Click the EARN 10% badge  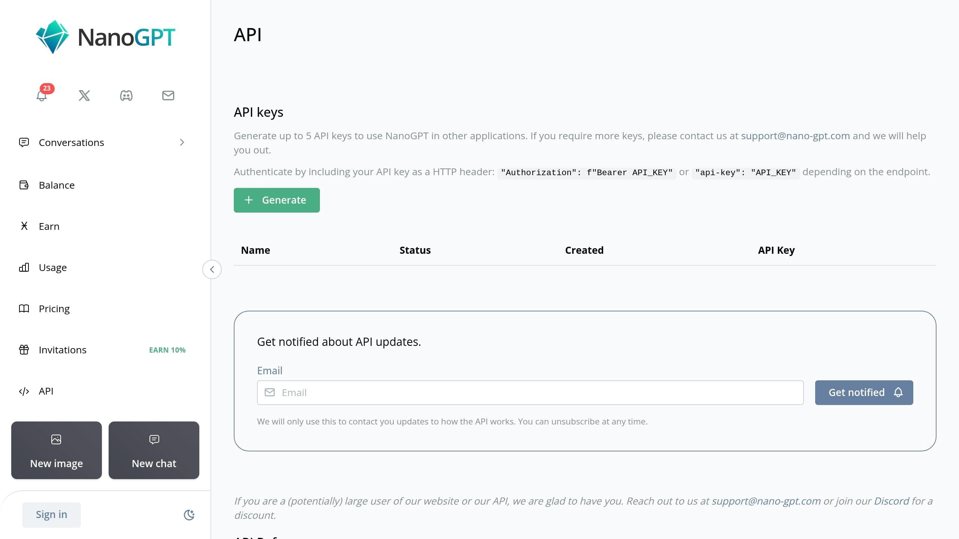[x=167, y=350]
